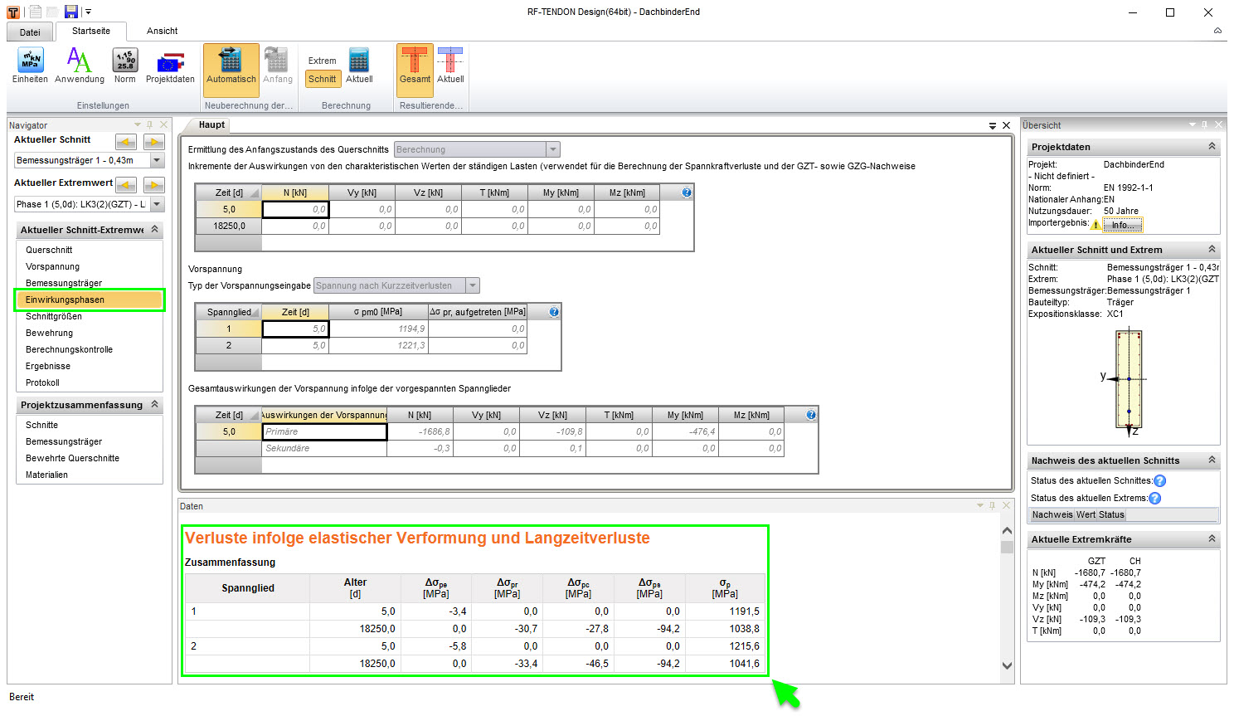
Task: Go to previous Aktueller Extremwert with left arrow
Action: (x=126, y=184)
